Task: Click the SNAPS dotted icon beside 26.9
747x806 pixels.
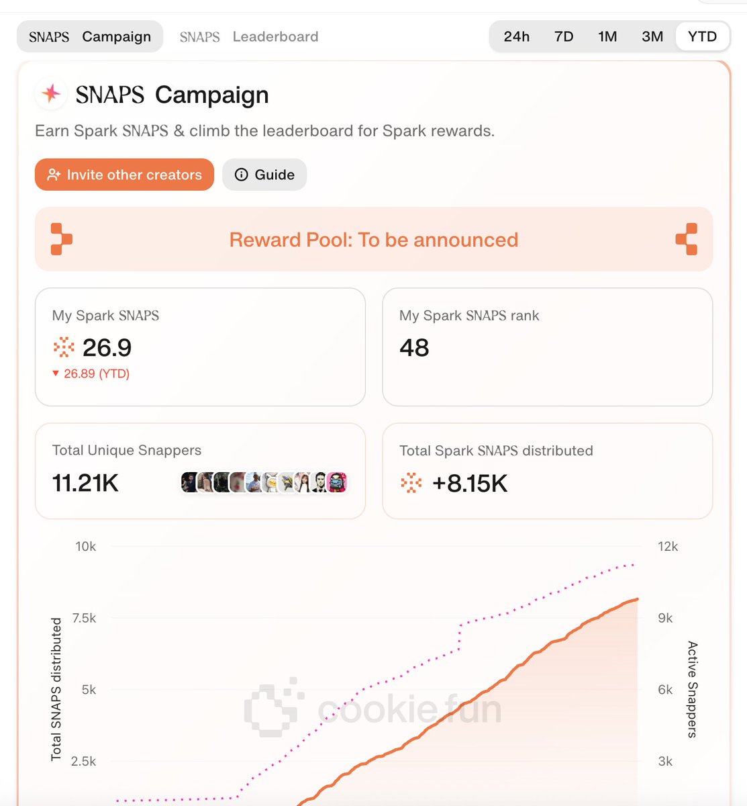Action: pos(64,347)
